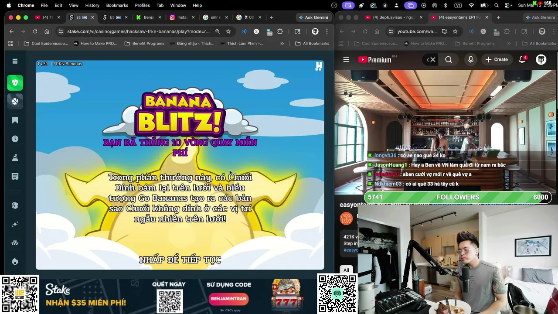
Task: Open the Stake sidebar hamburger menu
Action: 15,61
